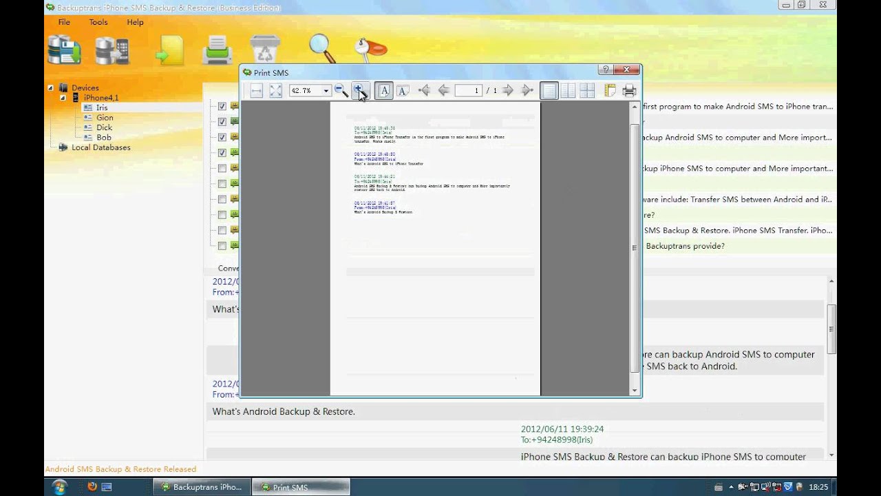The width and height of the screenshot is (881, 496).
Task: Go to next page arrow
Action: pos(508,90)
